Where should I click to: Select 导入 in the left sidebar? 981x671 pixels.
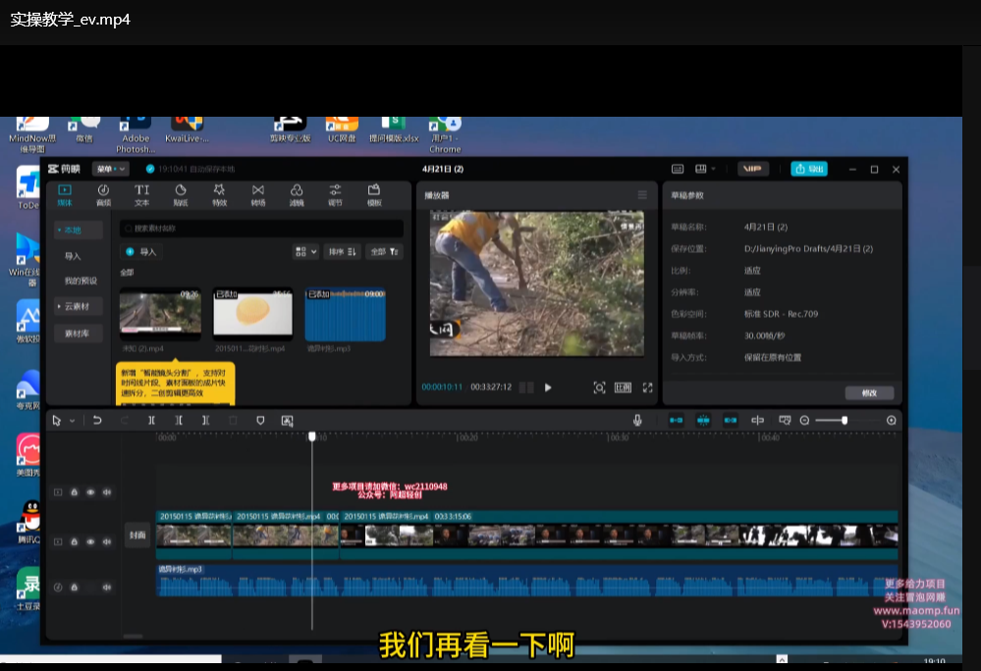(73, 256)
